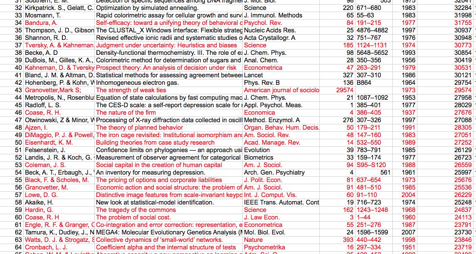Click 'Judgment under uncertainty: Heuristics and biases'
The image size is (476, 254).
click(x=169, y=45)
